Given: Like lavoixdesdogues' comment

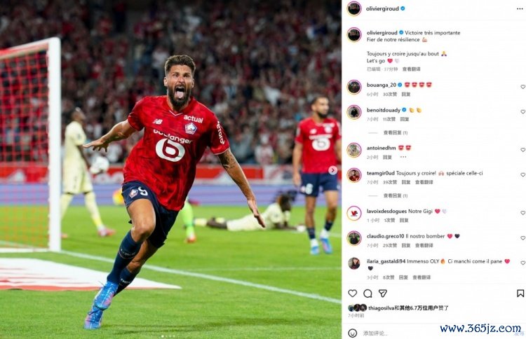Looking at the screenshot, I should pos(522,213).
